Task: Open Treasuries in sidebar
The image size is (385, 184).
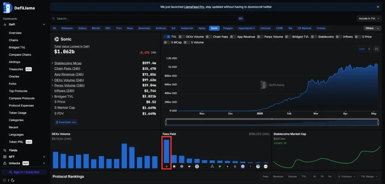Action: (x=16, y=69)
